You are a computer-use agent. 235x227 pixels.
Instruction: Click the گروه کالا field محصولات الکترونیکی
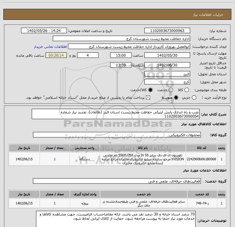pyautogui.click(x=117, y=135)
